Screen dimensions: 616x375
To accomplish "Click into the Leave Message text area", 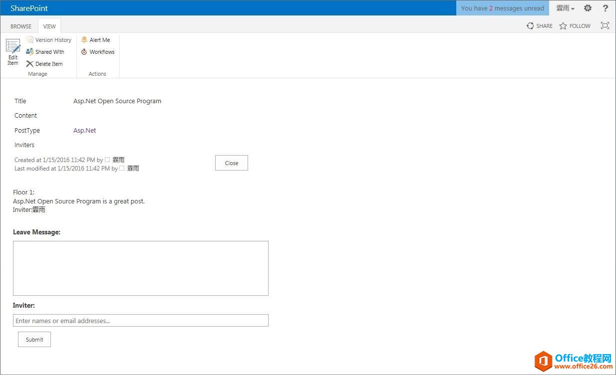I will [x=140, y=268].
